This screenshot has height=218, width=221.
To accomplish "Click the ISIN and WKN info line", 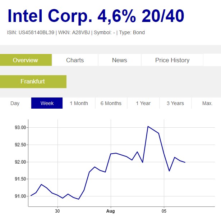I will pyautogui.click(x=76, y=32).
